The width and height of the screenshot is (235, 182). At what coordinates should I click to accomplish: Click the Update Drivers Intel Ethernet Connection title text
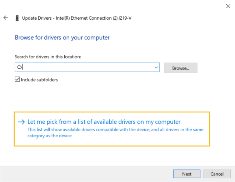[x=71, y=18]
